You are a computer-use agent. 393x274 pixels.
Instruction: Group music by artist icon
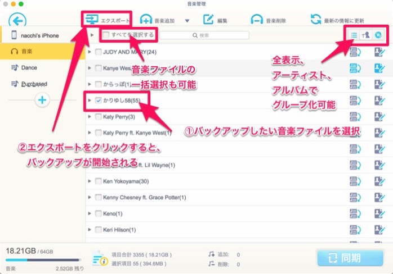tap(366, 35)
